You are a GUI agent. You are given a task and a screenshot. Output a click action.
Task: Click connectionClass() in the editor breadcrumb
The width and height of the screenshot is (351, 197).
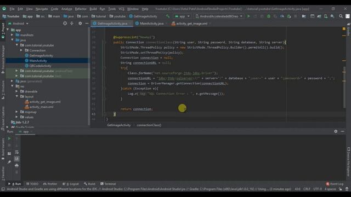149,125
